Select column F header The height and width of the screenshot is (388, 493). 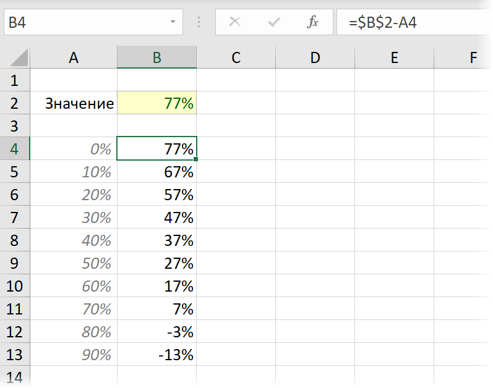(463, 57)
